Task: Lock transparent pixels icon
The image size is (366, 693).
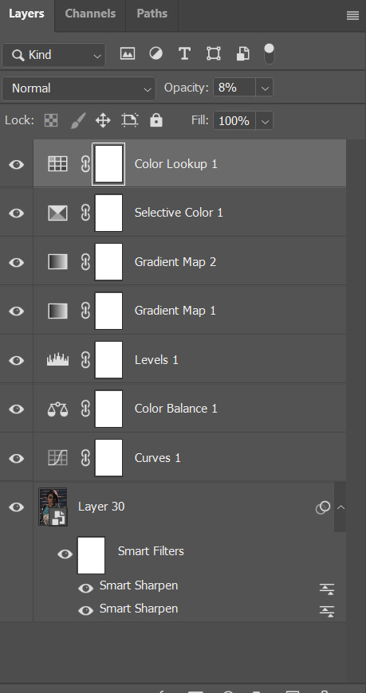Action: pyautogui.click(x=51, y=120)
